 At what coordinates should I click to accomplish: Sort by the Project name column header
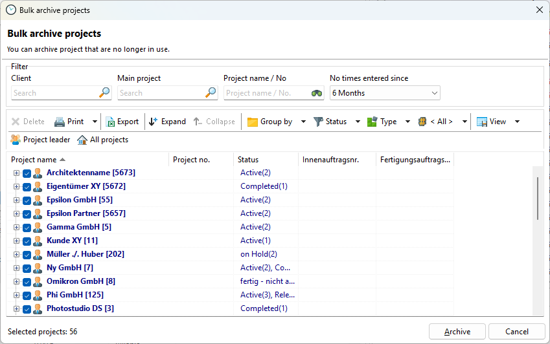[x=34, y=160]
